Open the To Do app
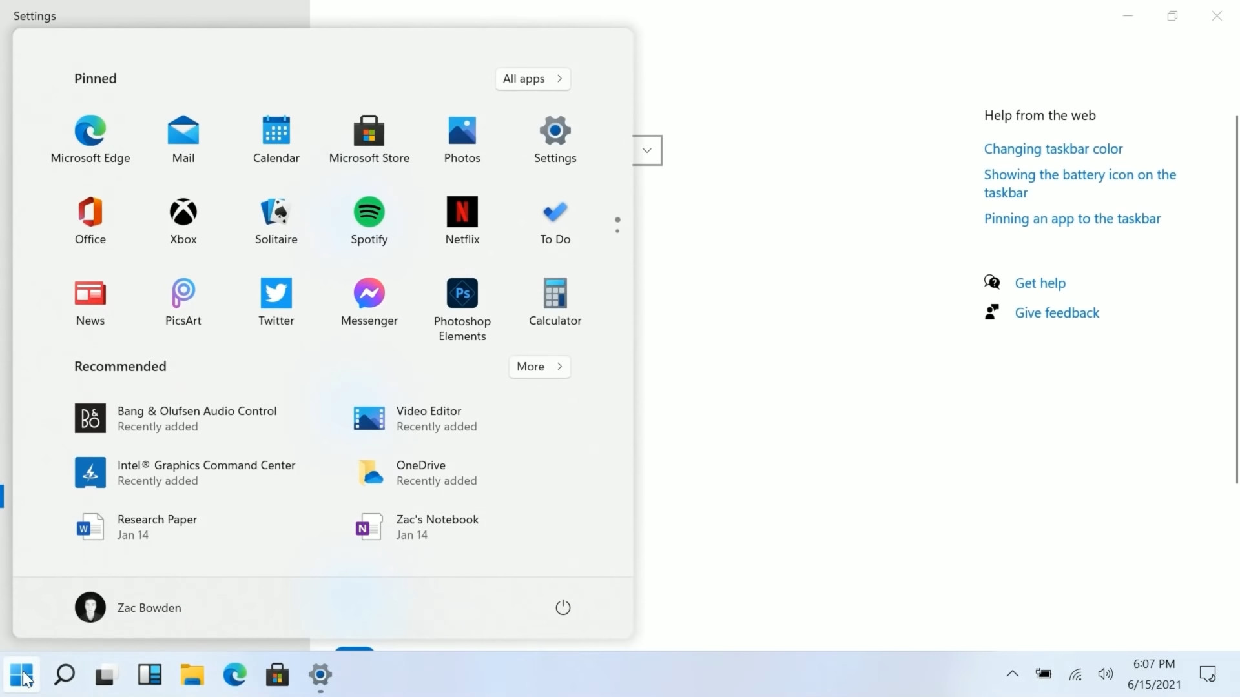This screenshot has width=1240, height=697. click(x=555, y=221)
